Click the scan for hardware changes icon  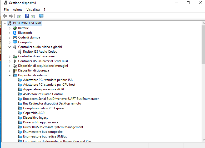41,16
